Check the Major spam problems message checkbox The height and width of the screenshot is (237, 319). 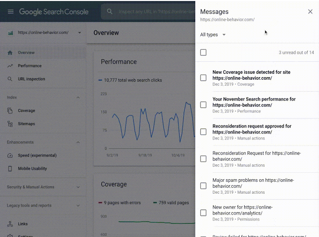pyautogui.click(x=203, y=186)
